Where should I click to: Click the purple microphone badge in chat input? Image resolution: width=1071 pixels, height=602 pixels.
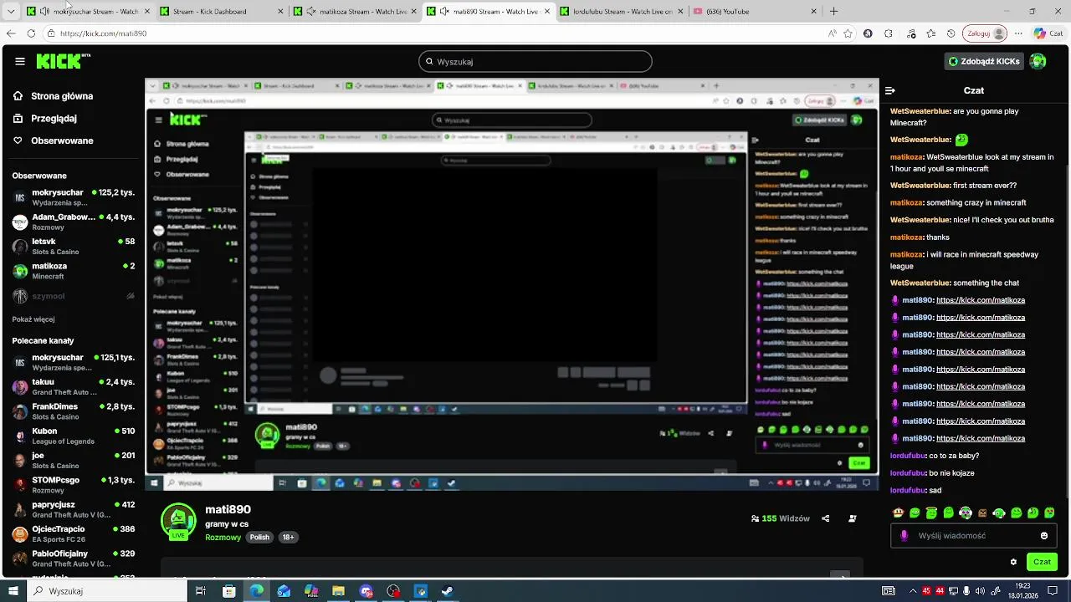pos(904,536)
